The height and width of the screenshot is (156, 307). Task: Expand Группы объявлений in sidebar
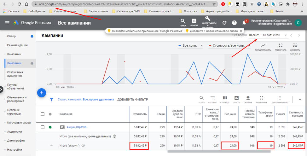pyautogui.click(x=15, y=87)
